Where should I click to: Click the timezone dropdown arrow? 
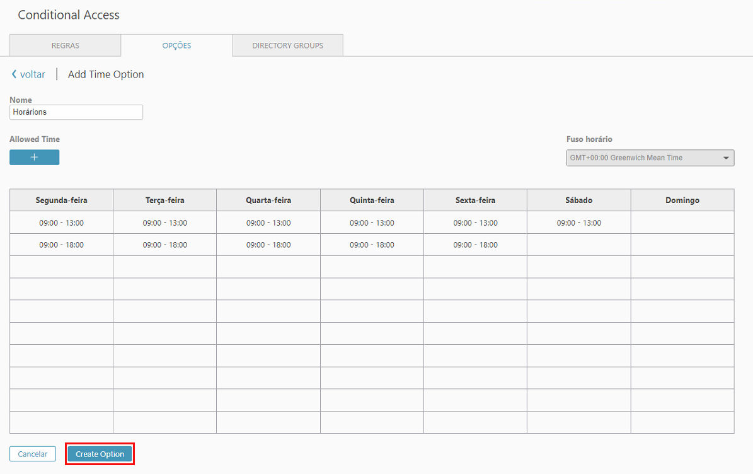726,158
